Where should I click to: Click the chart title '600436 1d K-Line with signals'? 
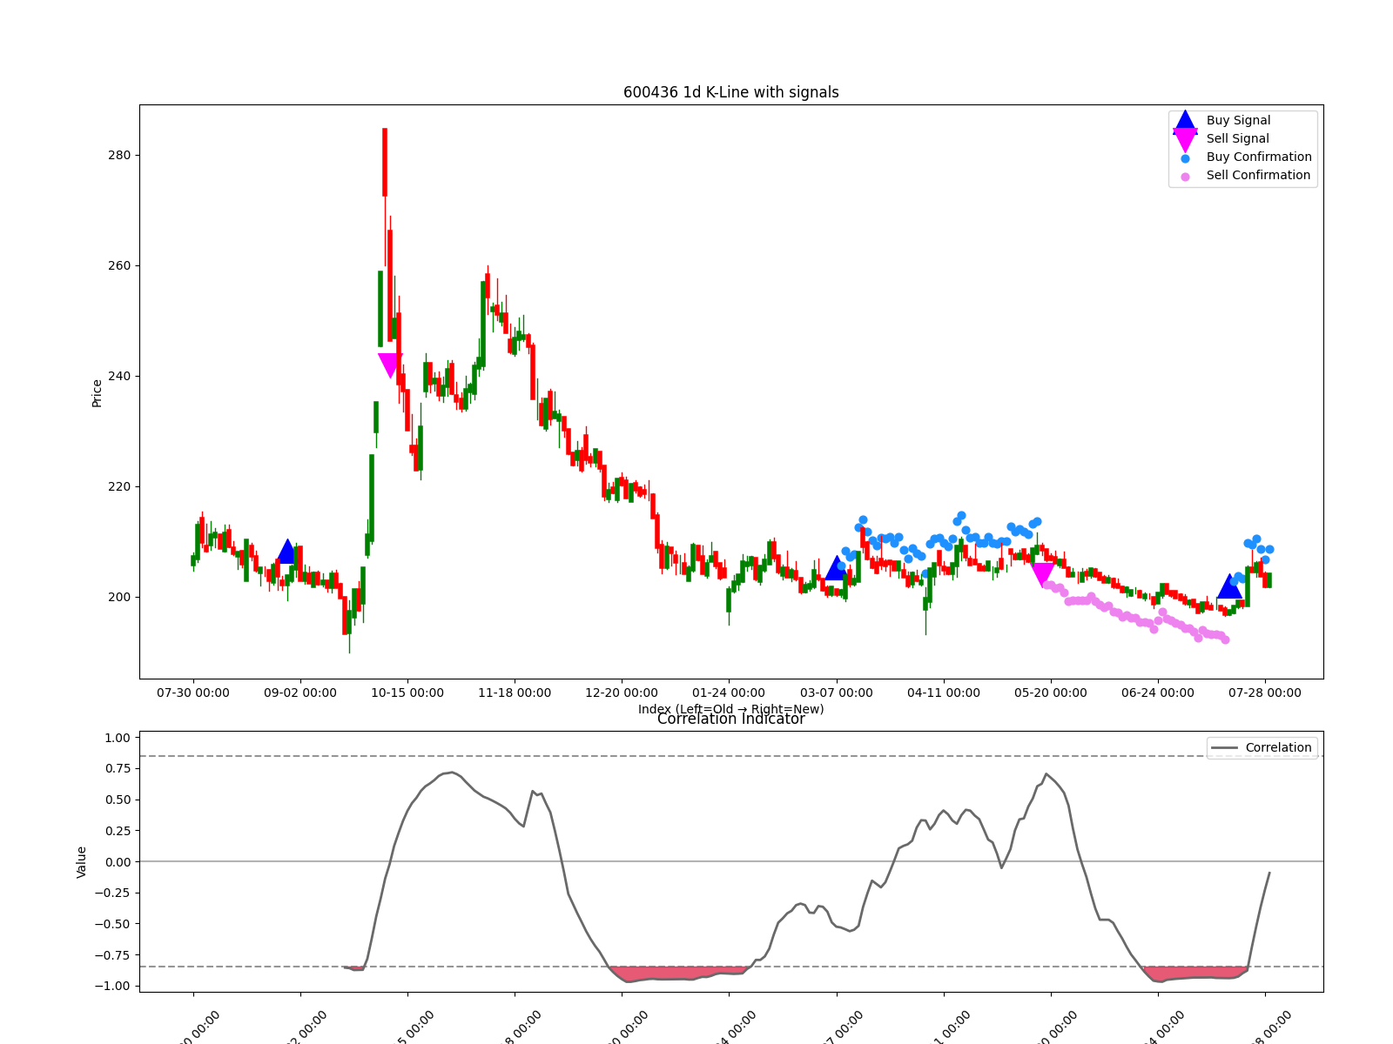pos(731,92)
